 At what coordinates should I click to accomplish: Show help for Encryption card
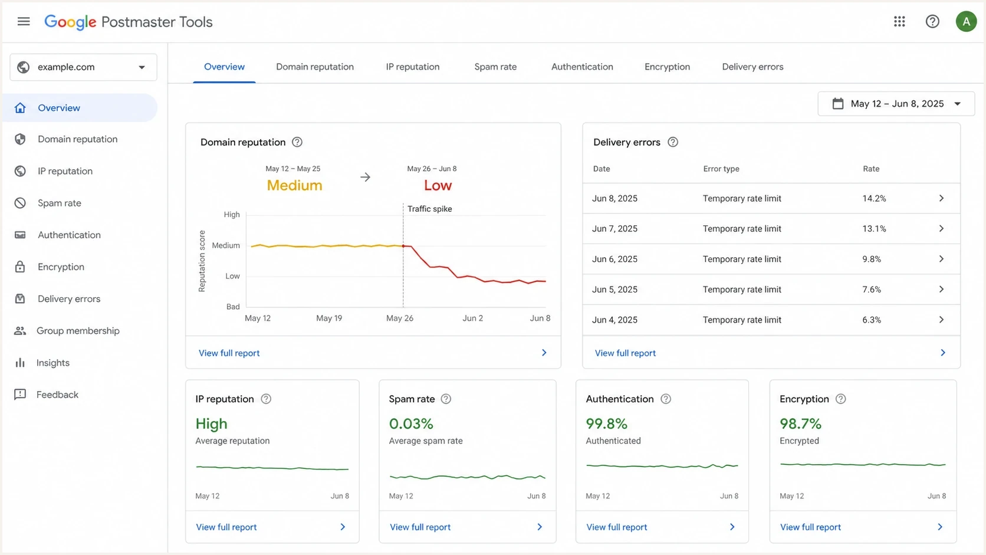[841, 399]
